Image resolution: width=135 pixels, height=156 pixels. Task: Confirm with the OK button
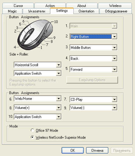(73, 151)
